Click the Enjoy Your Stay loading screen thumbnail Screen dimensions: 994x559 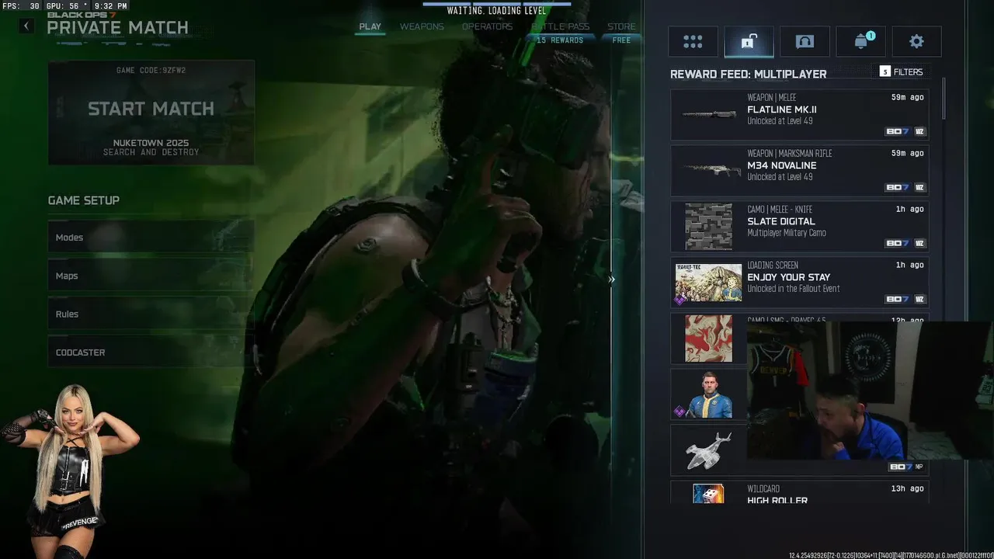(x=708, y=283)
